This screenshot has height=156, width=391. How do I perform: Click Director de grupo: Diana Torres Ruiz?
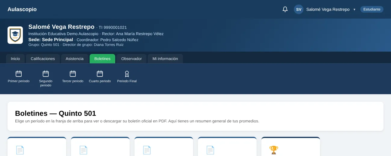[x=93, y=45]
